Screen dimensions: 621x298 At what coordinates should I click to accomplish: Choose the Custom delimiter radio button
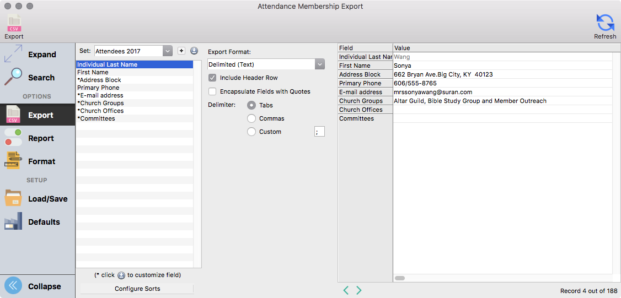[251, 132]
